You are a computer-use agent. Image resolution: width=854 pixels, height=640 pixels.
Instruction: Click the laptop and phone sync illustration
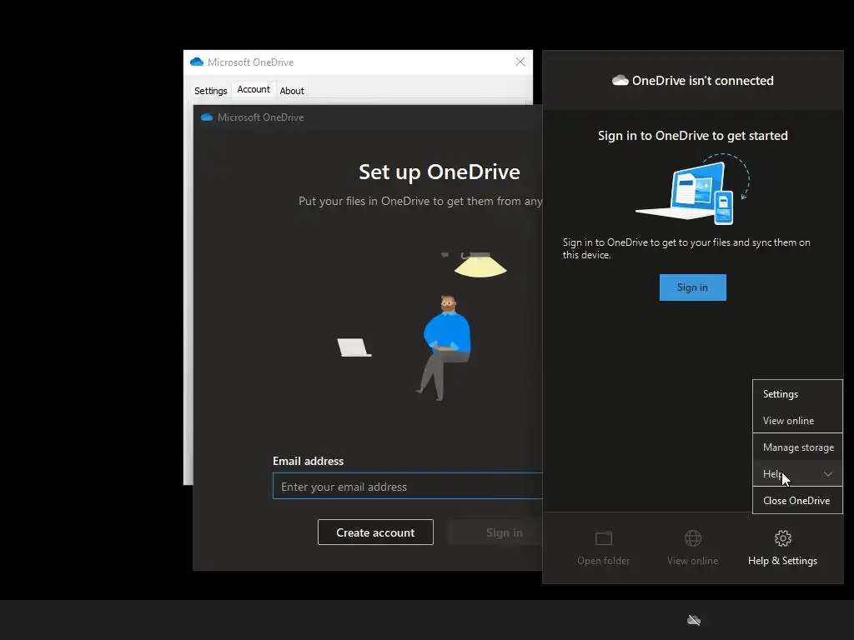point(693,189)
